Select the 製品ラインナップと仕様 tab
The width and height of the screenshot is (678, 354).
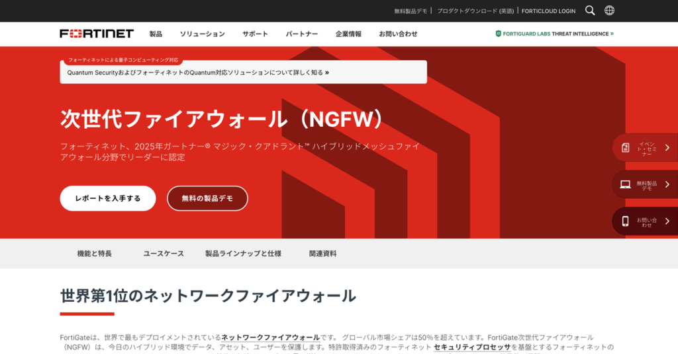[x=243, y=254]
